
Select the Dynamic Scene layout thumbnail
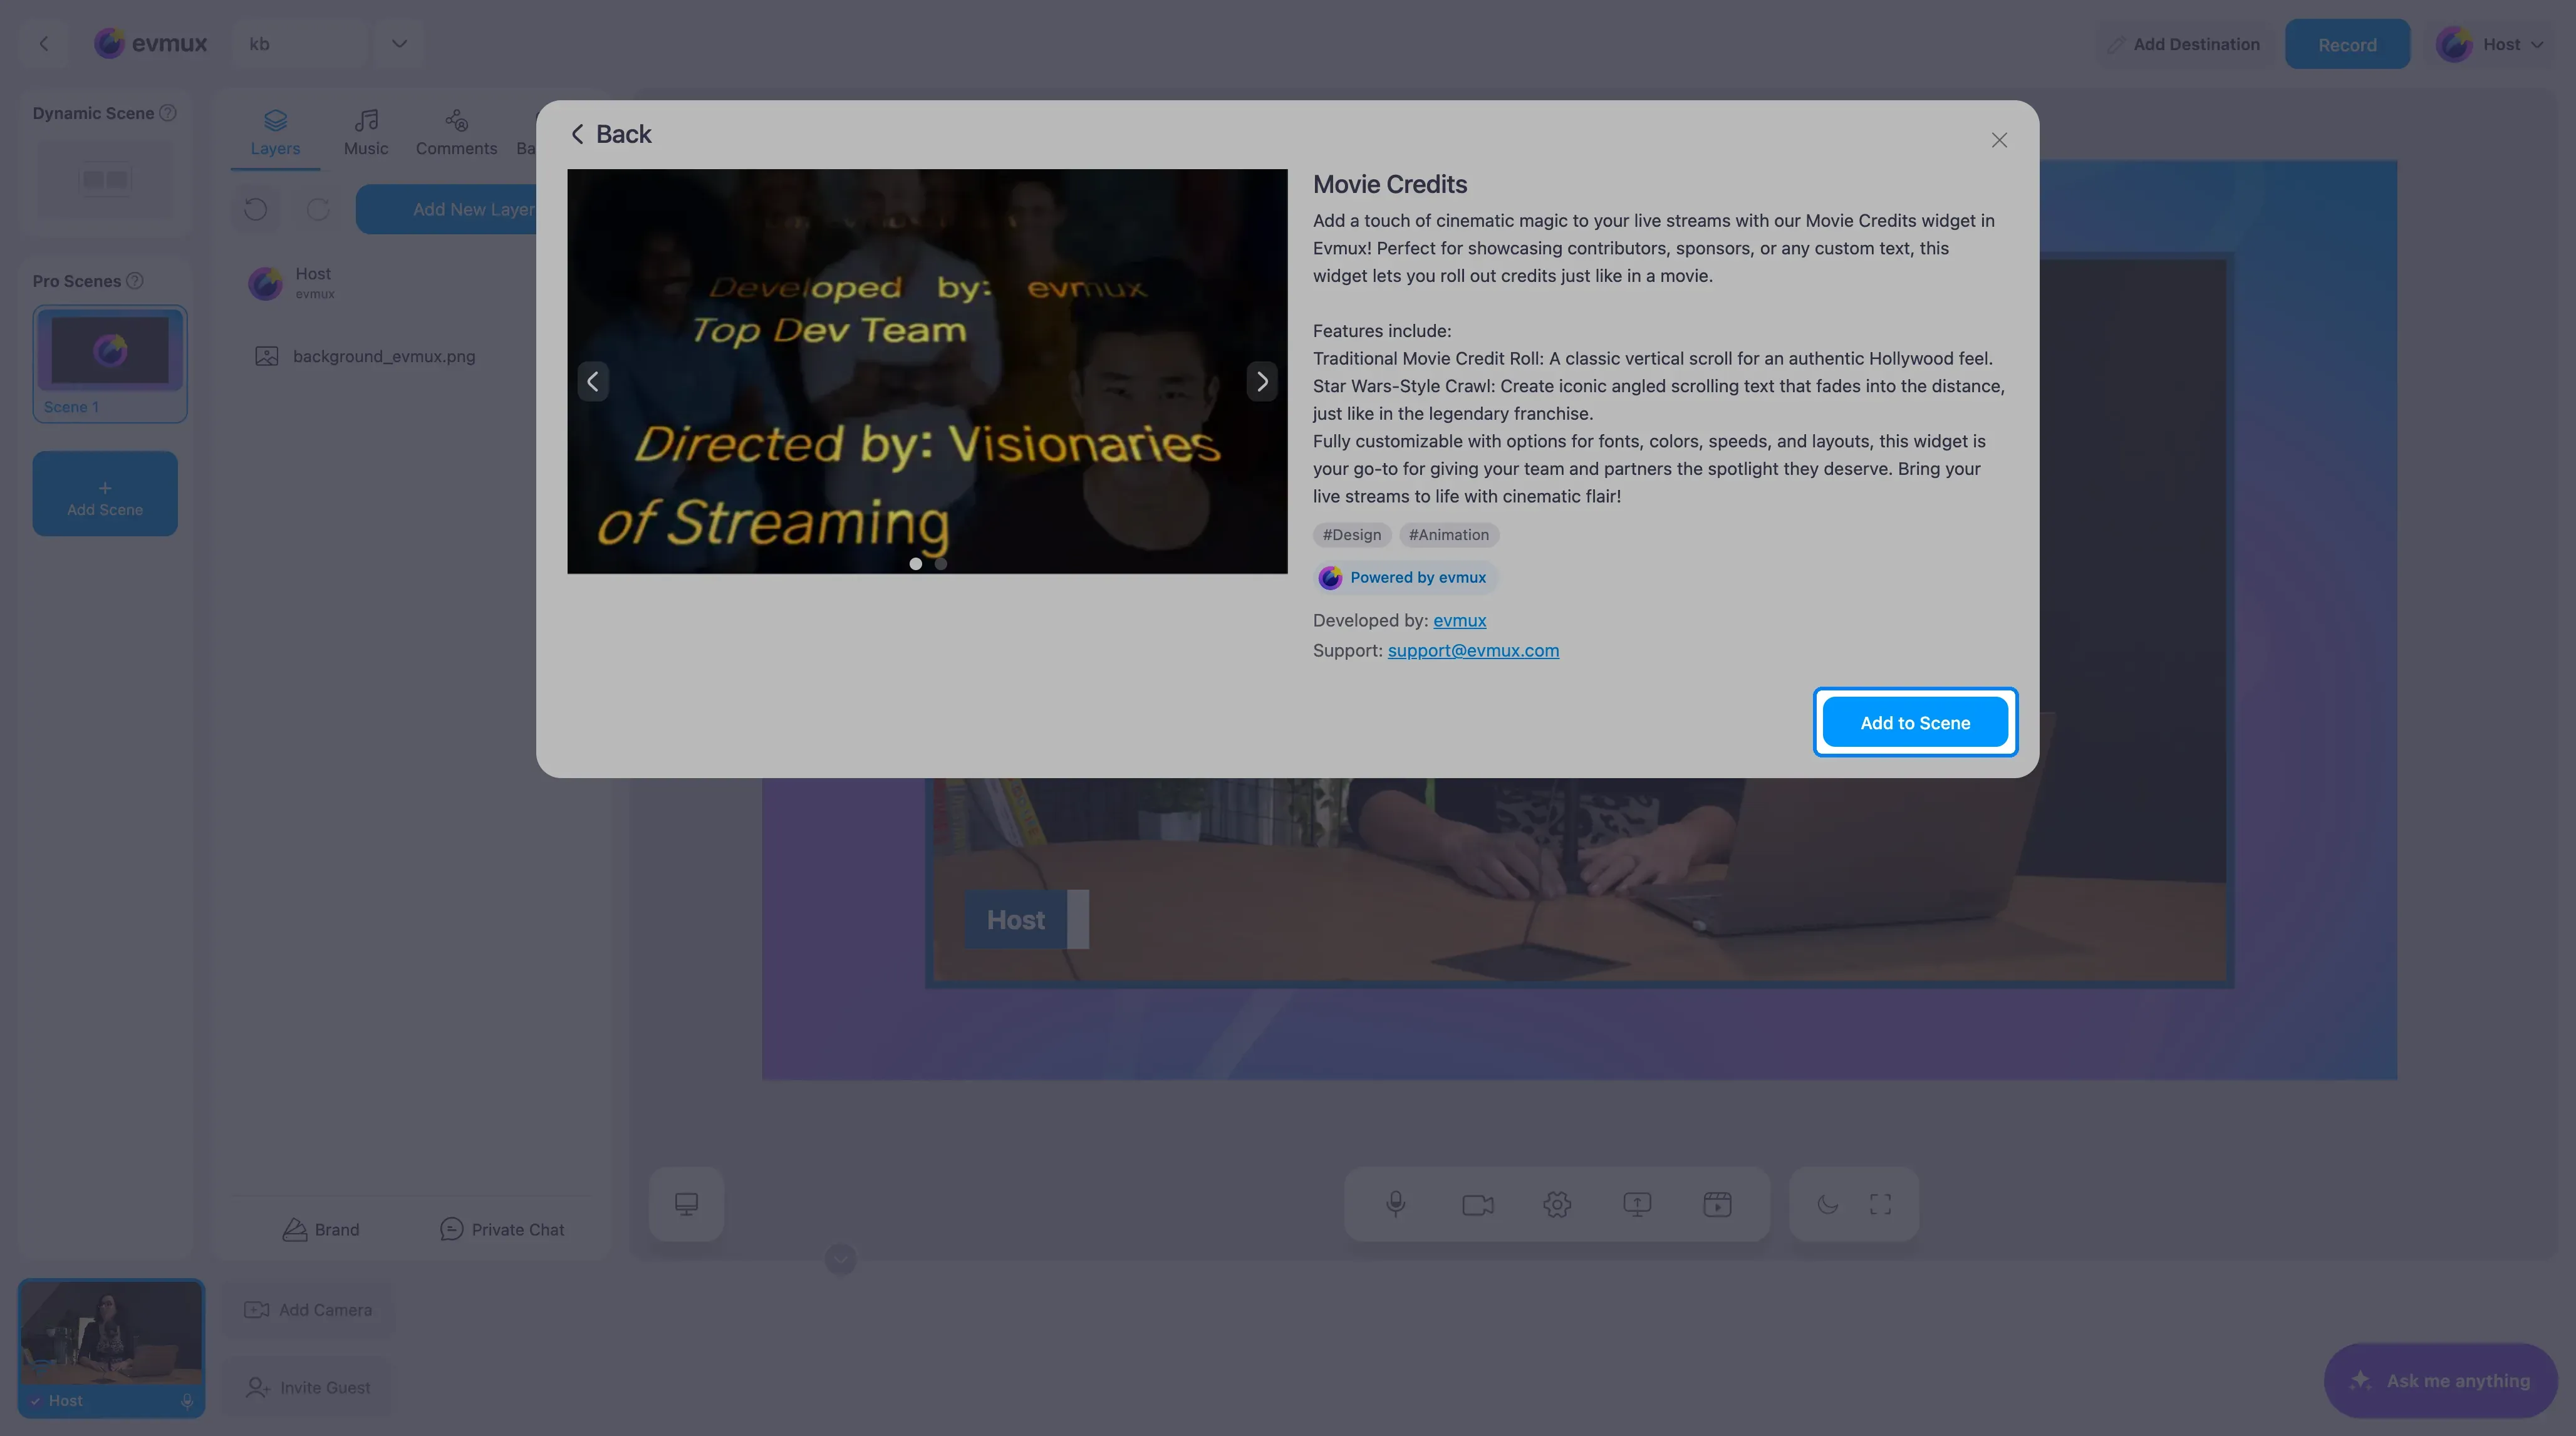(x=105, y=179)
